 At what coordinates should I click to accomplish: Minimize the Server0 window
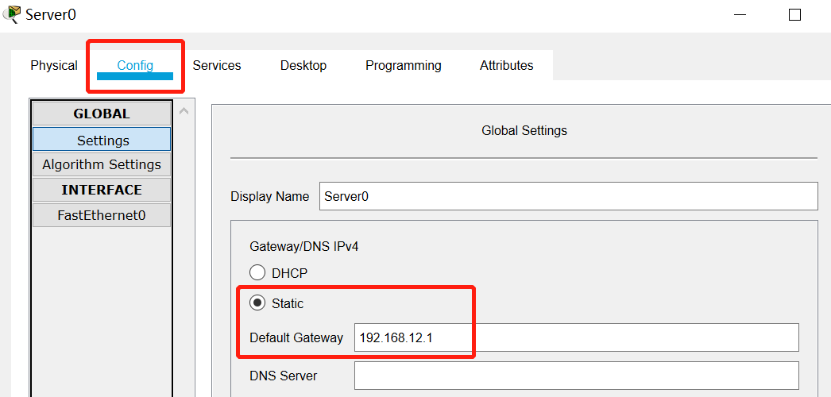coord(740,15)
